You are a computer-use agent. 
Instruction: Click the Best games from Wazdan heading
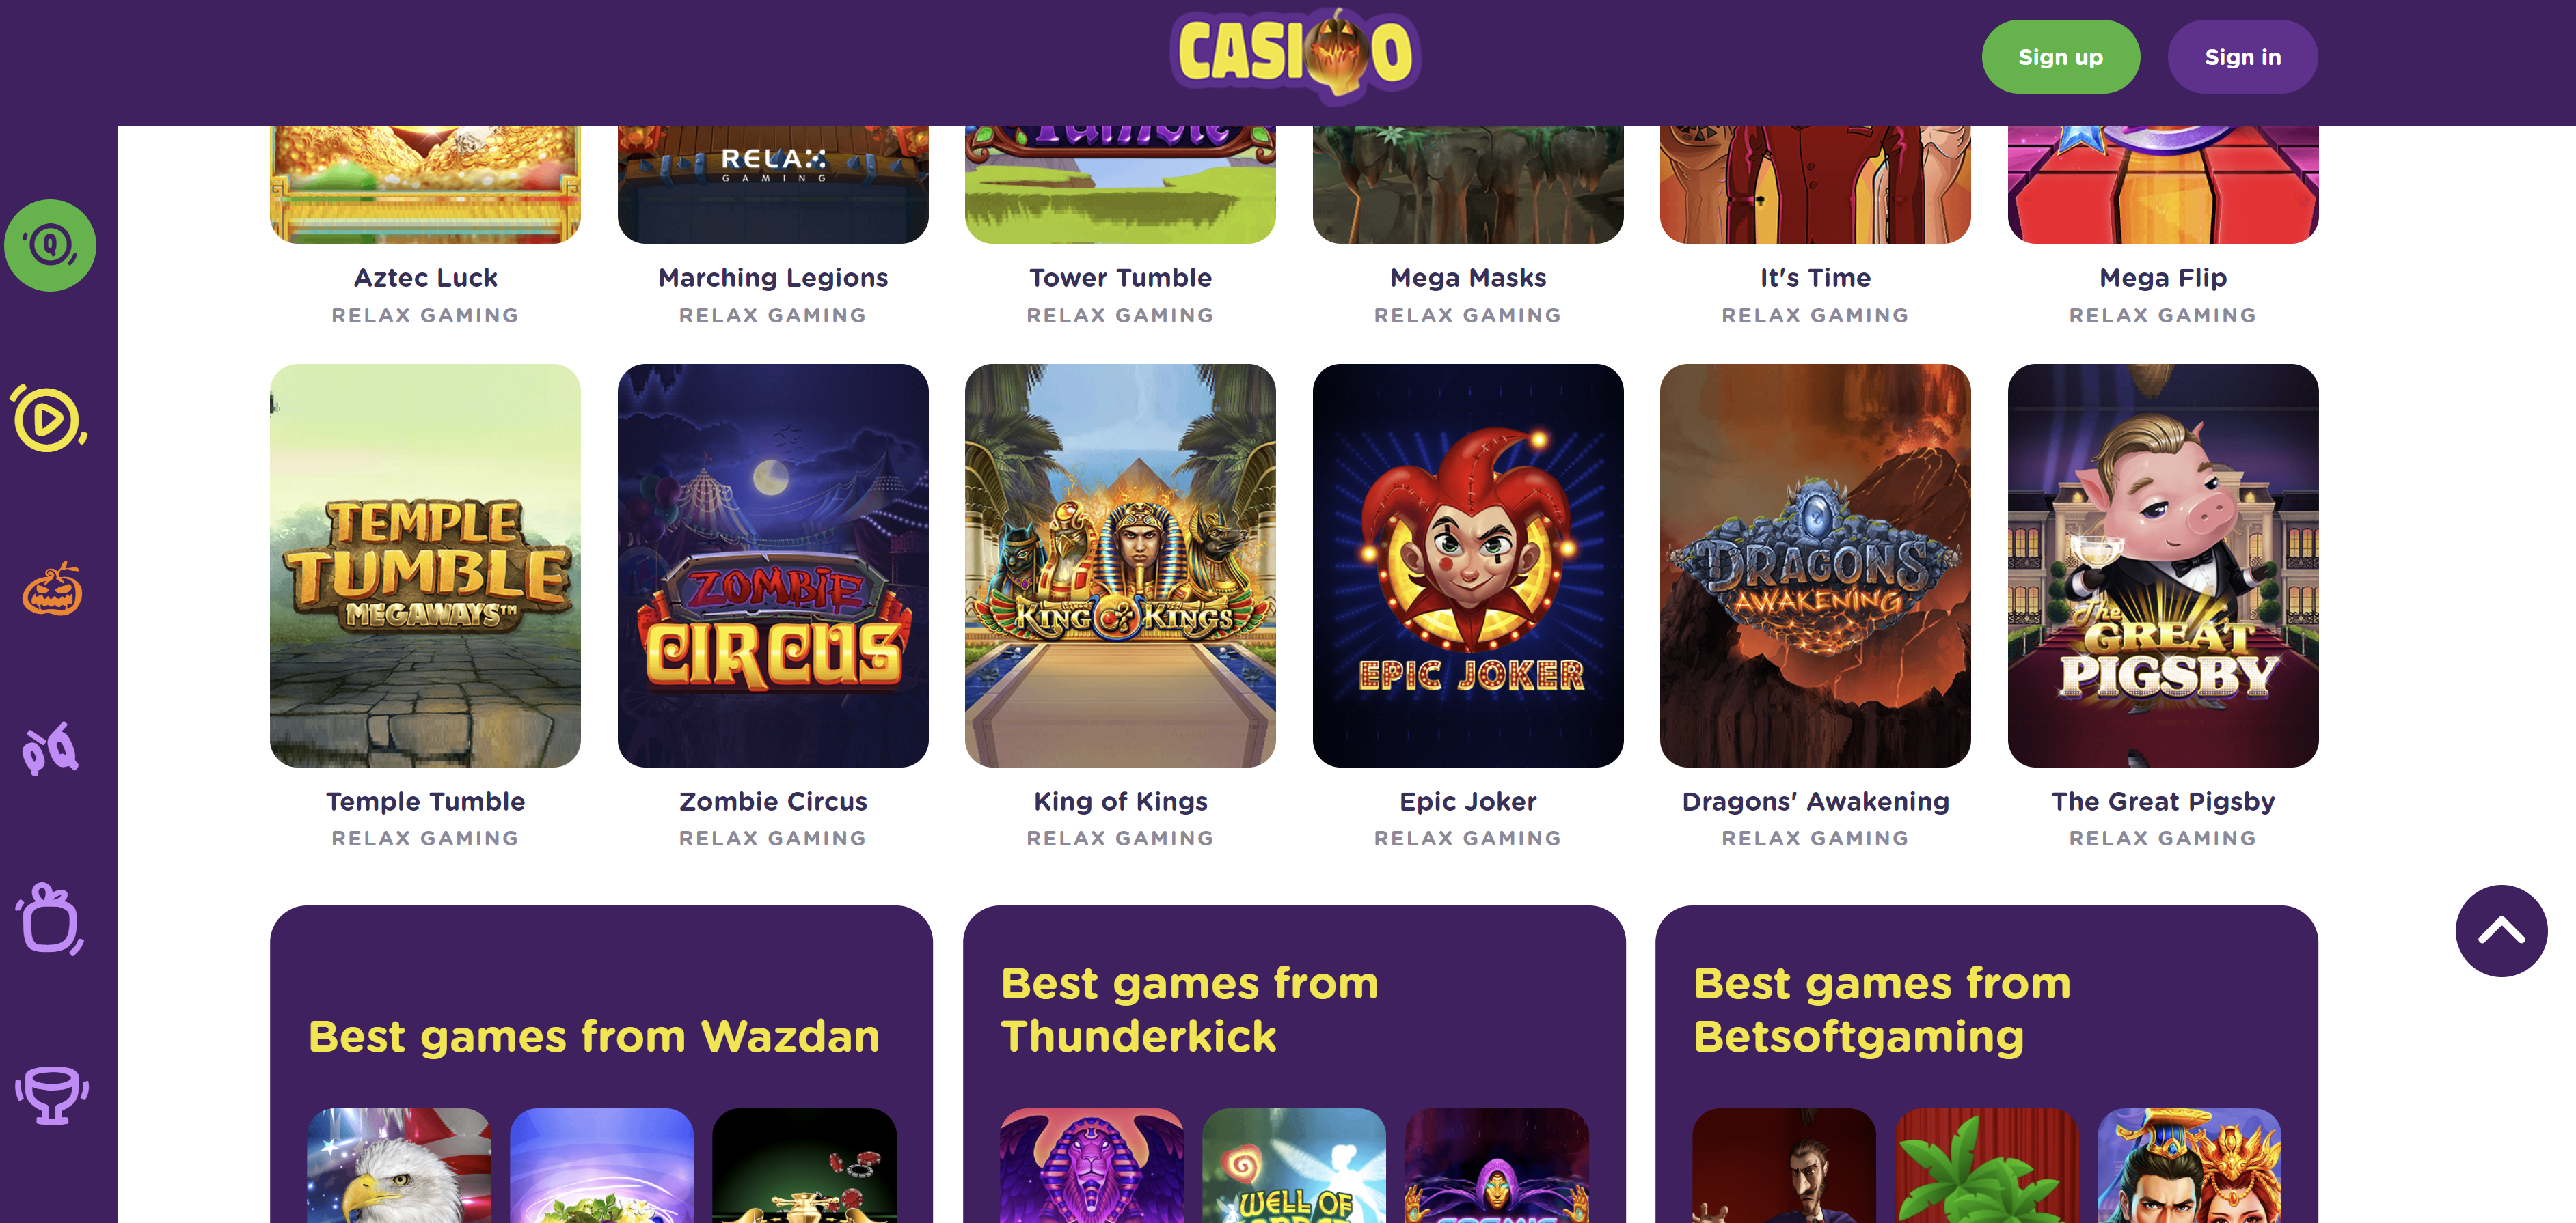594,1036
